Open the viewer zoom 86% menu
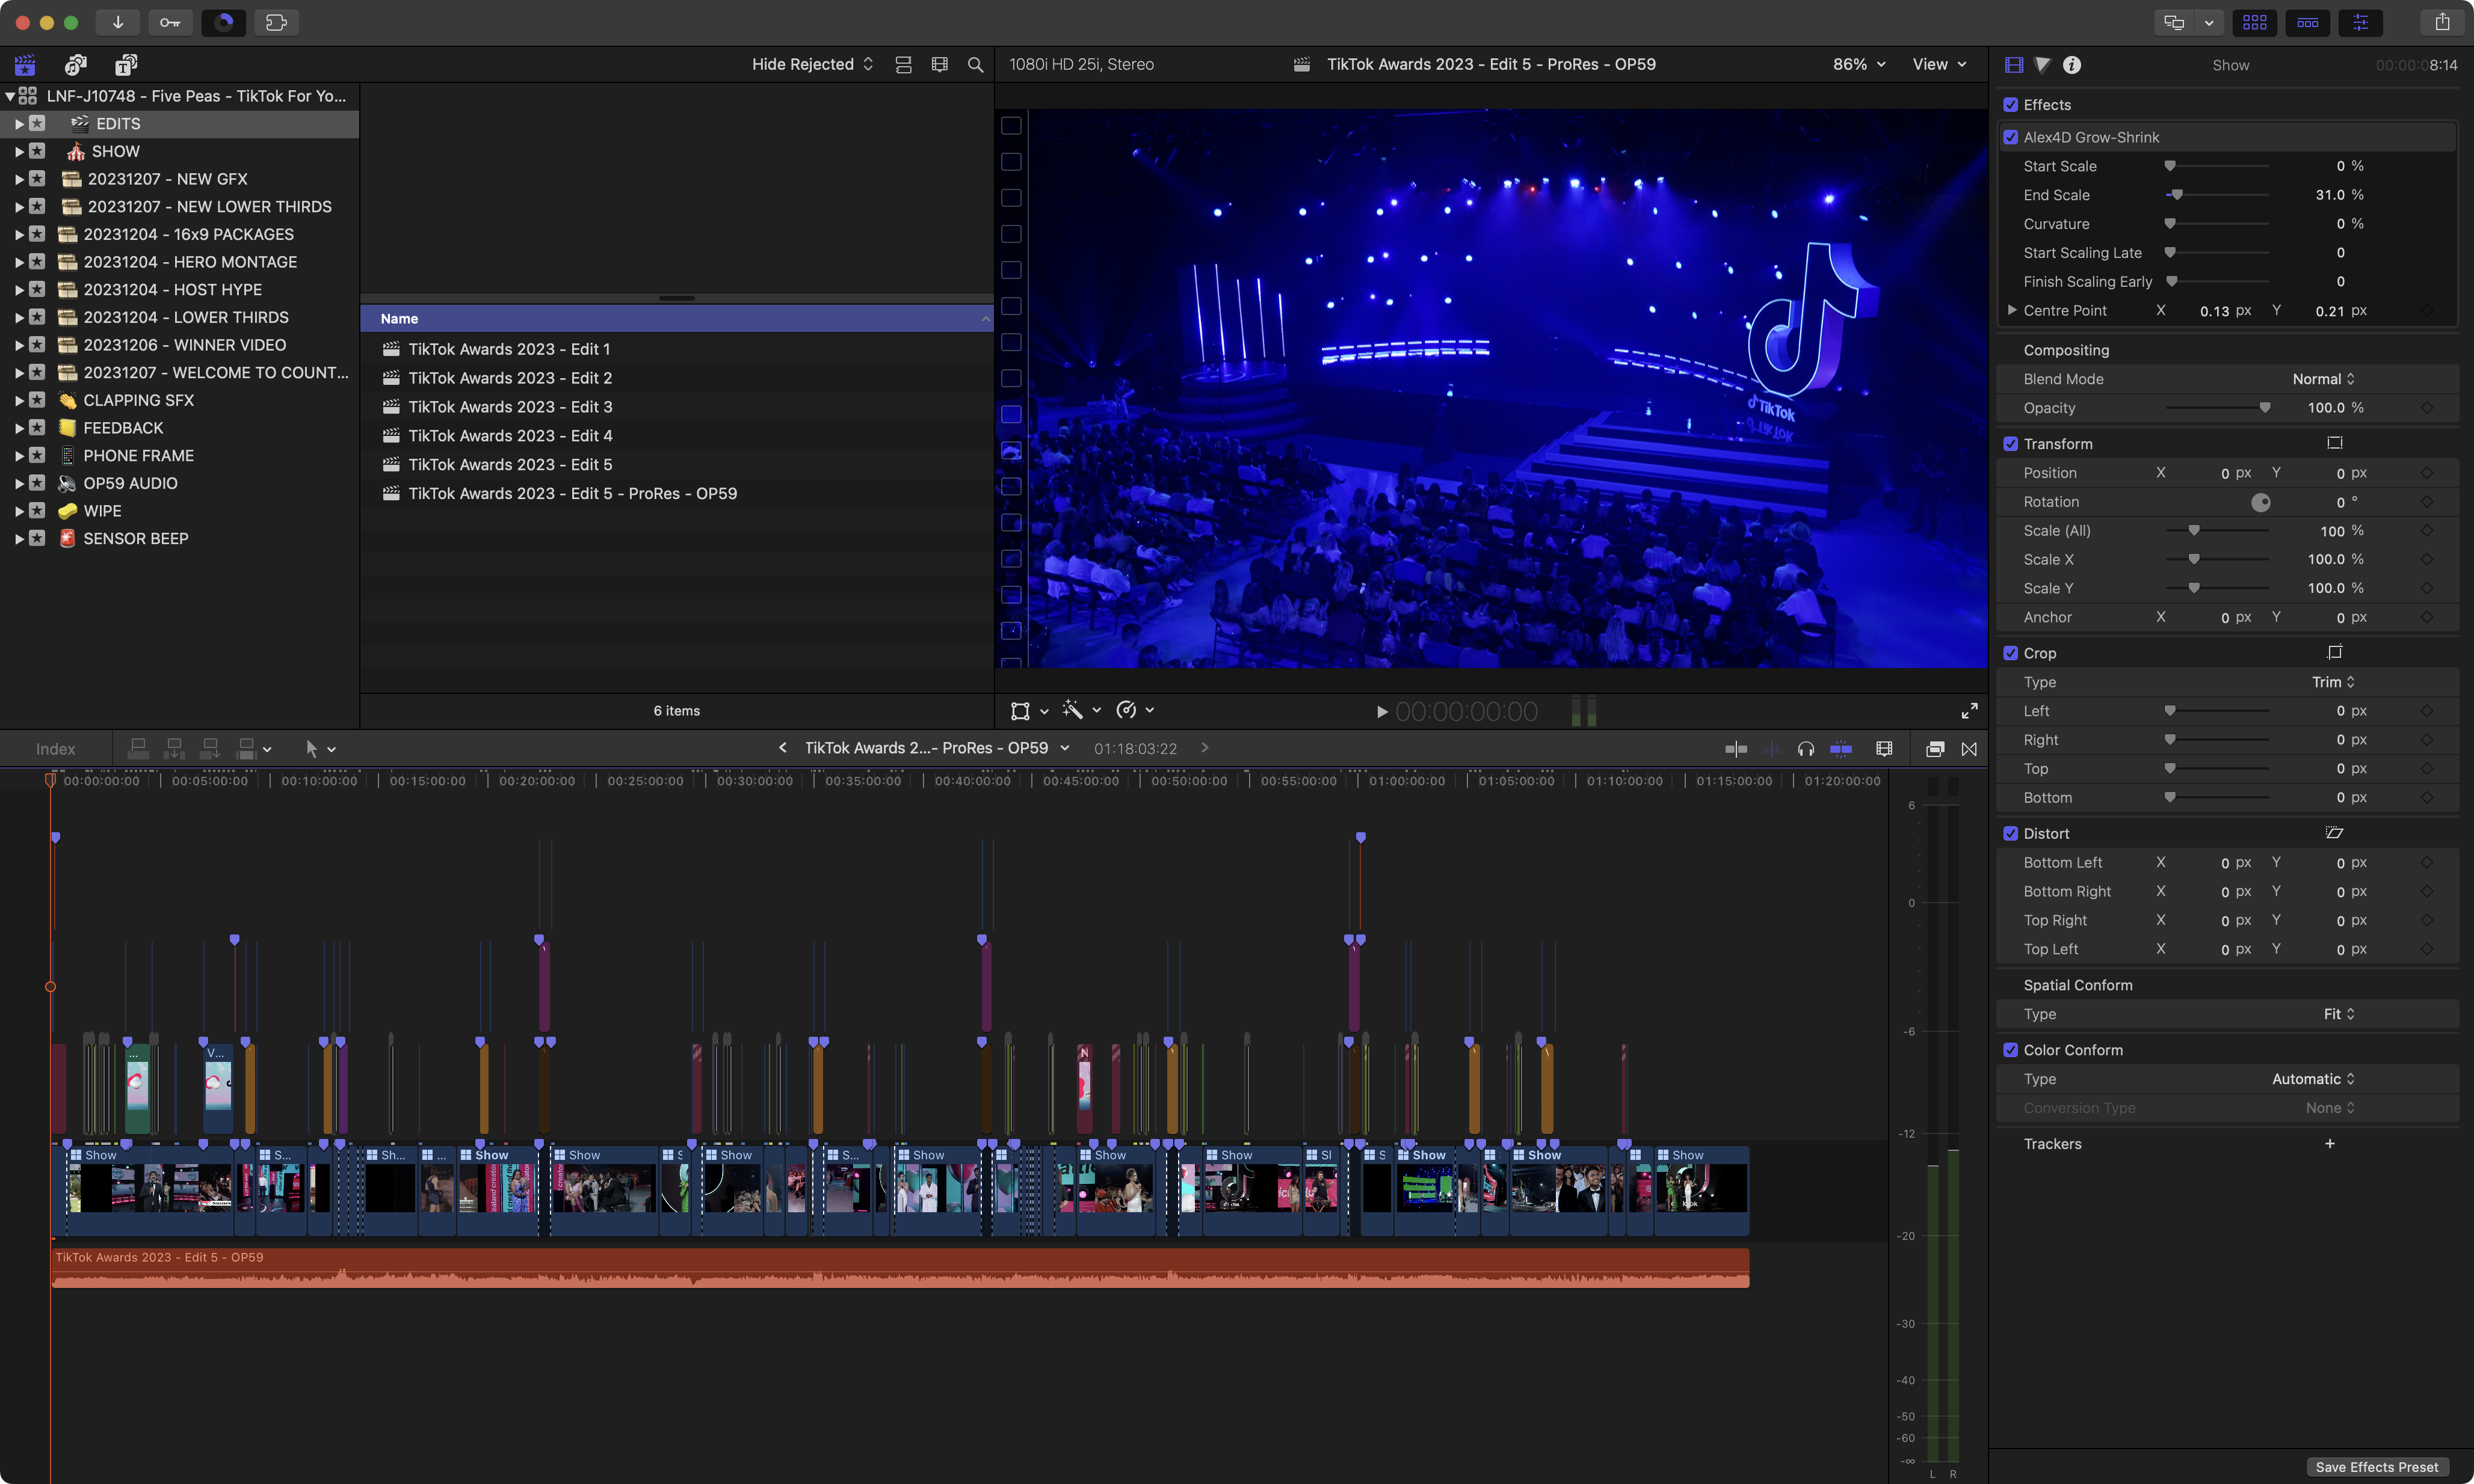 (x=1859, y=64)
